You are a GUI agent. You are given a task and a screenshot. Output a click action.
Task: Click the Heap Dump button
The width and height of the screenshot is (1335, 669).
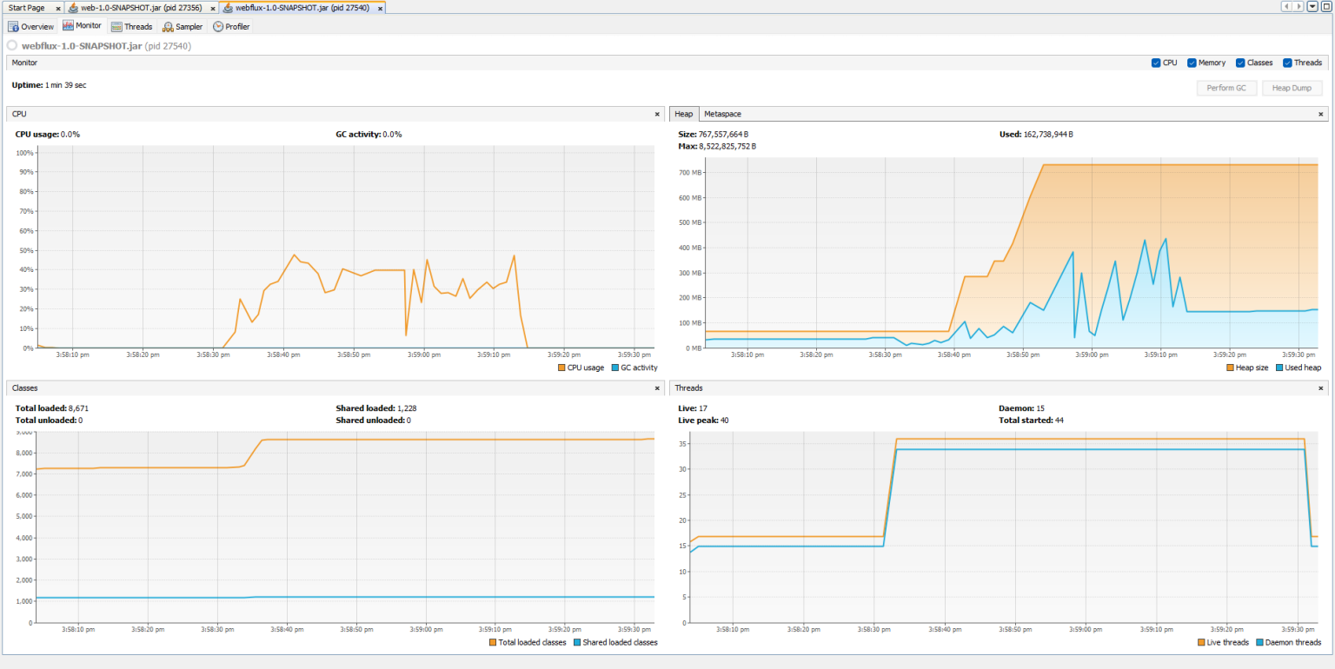coord(1292,87)
